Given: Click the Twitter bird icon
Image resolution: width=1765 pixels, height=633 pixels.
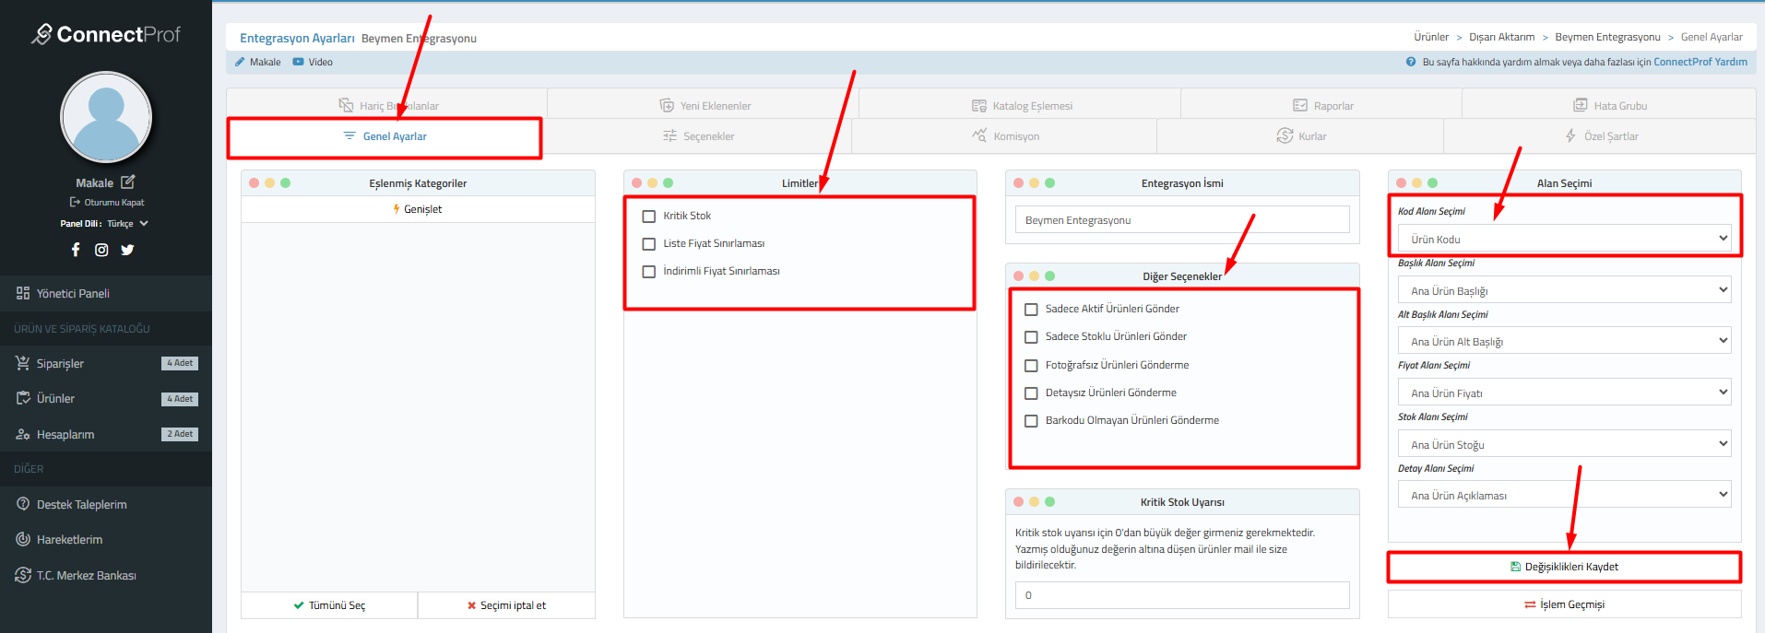Looking at the screenshot, I should 127,250.
